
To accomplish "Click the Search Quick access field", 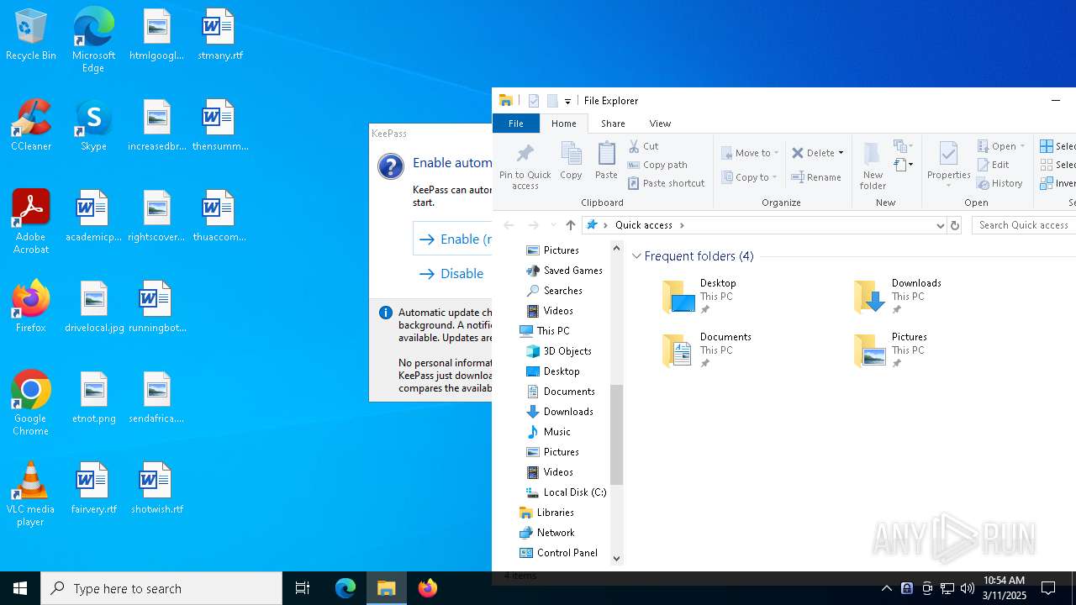I will (x=1024, y=225).
